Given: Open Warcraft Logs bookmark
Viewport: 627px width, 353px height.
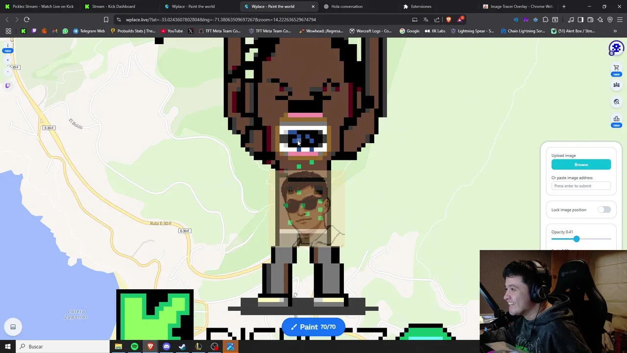Looking at the screenshot, I should 371,31.
